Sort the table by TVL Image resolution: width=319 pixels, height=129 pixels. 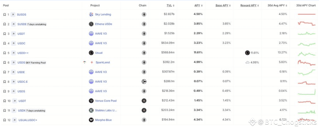click(x=169, y=5)
